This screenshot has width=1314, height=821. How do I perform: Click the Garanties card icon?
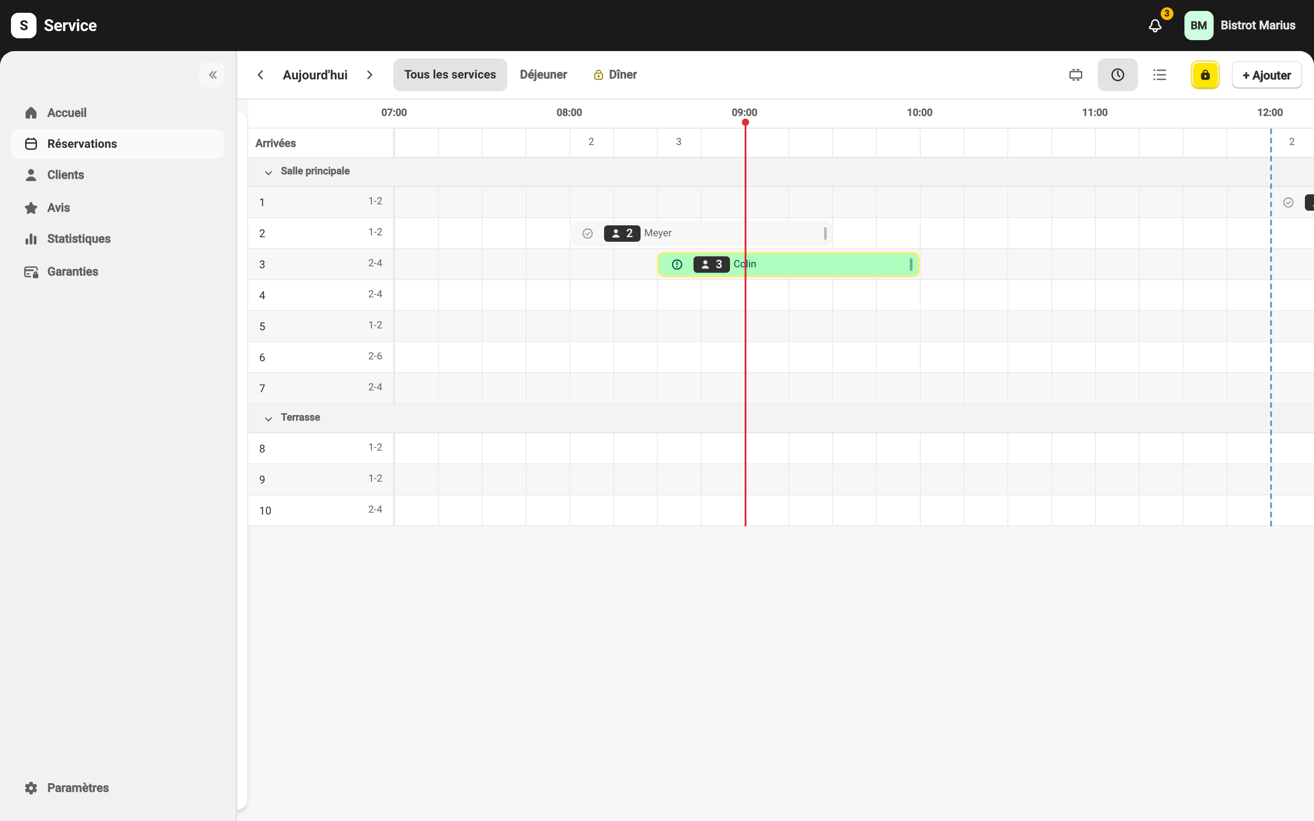[x=31, y=272]
